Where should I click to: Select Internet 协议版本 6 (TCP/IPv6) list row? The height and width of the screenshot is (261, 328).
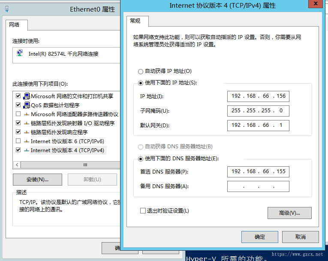click(66, 141)
